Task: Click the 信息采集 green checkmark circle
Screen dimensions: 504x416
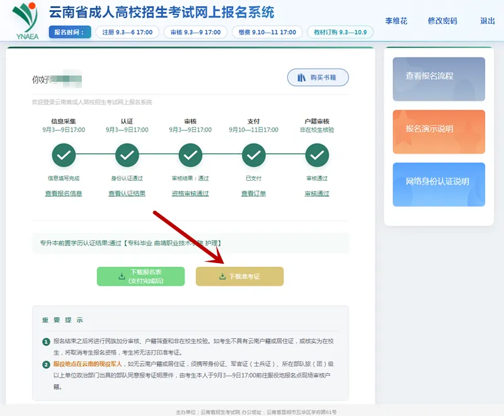Action: (x=64, y=155)
